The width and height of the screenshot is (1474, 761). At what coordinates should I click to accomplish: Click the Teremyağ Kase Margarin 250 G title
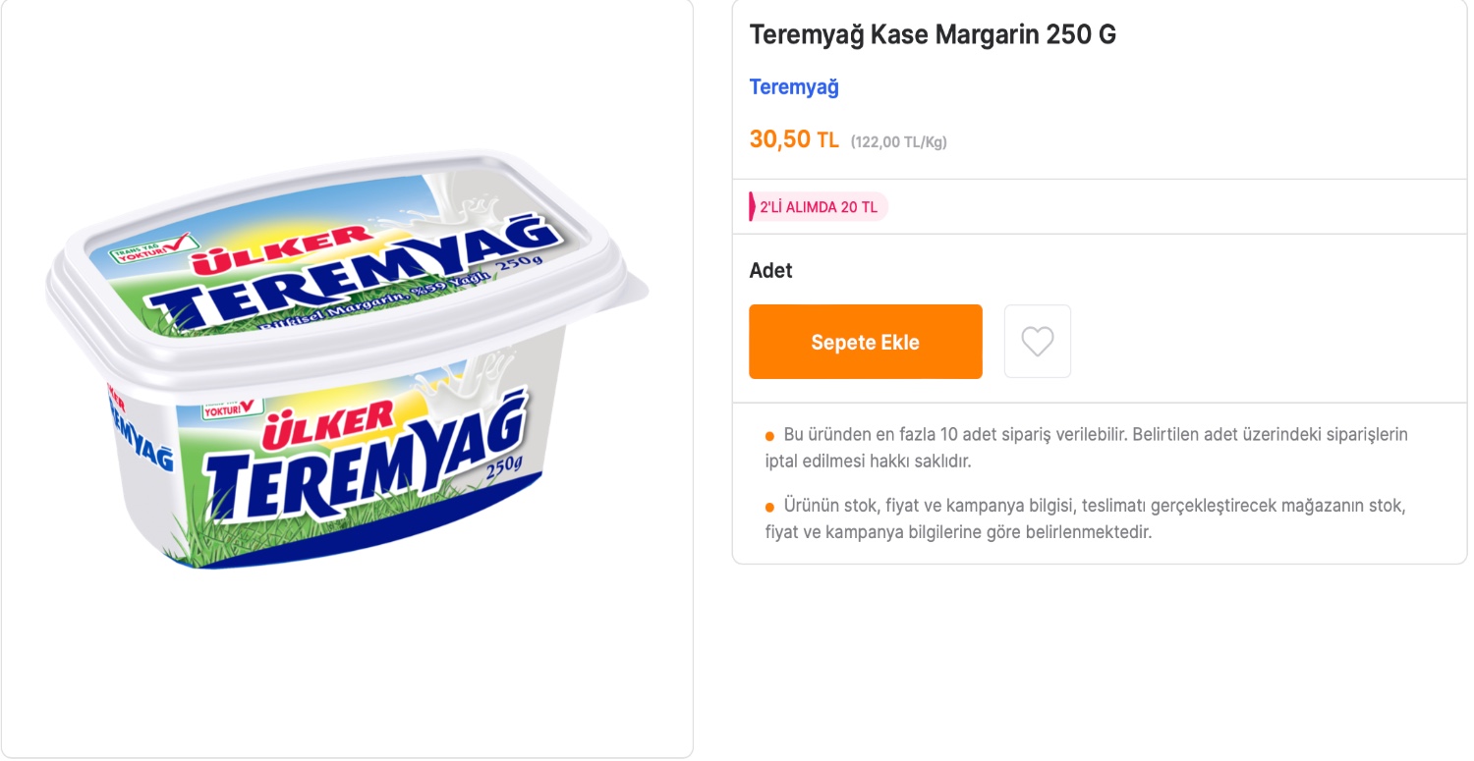pyautogui.click(x=932, y=33)
